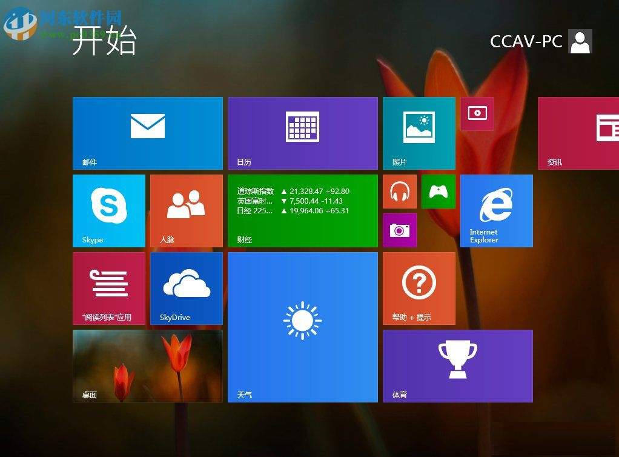Launch the 日历 Calendar app
619x457 pixels.
303,132
